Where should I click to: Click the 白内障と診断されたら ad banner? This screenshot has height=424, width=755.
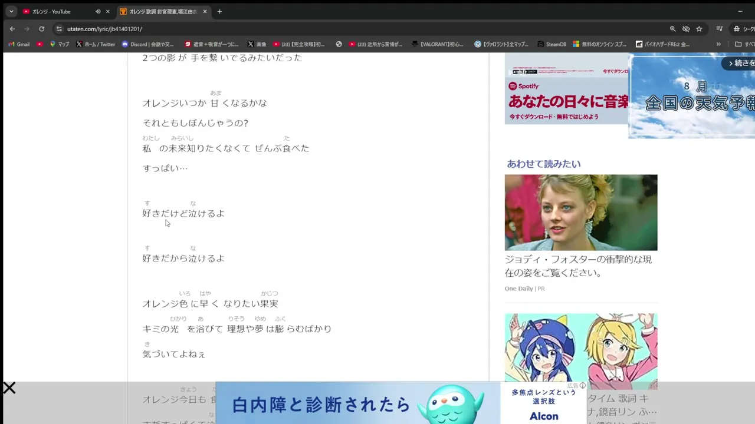(x=358, y=403)
